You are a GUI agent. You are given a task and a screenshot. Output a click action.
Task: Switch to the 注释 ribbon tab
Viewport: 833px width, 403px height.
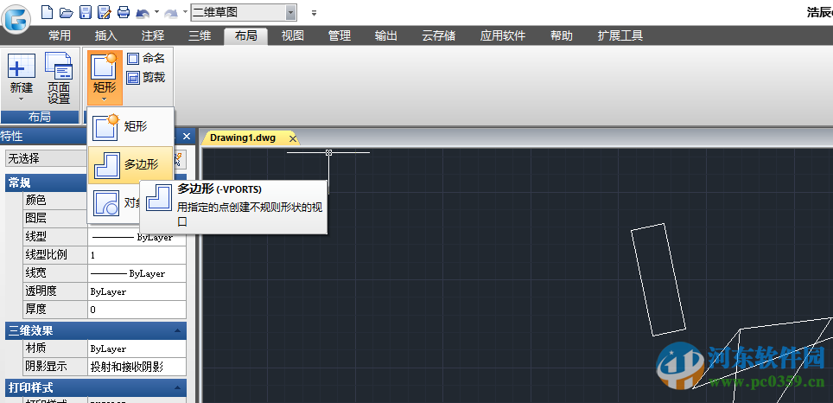[x=152, y=35]
